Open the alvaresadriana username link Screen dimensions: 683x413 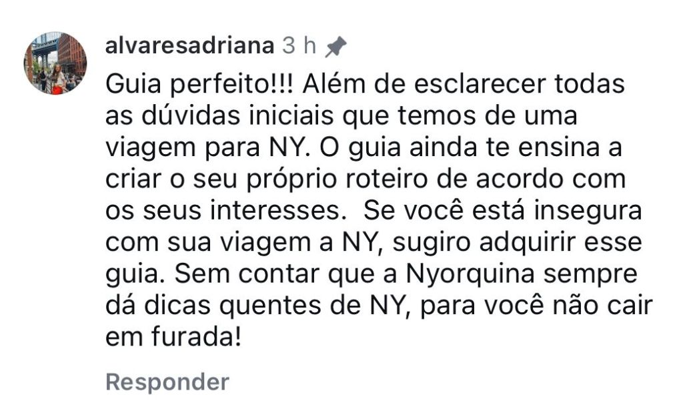point(190,45)
